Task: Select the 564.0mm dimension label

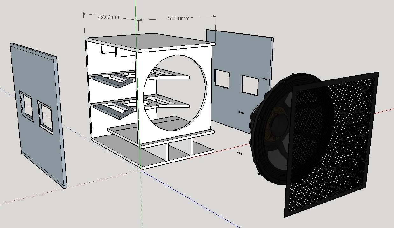Action: 179,18
